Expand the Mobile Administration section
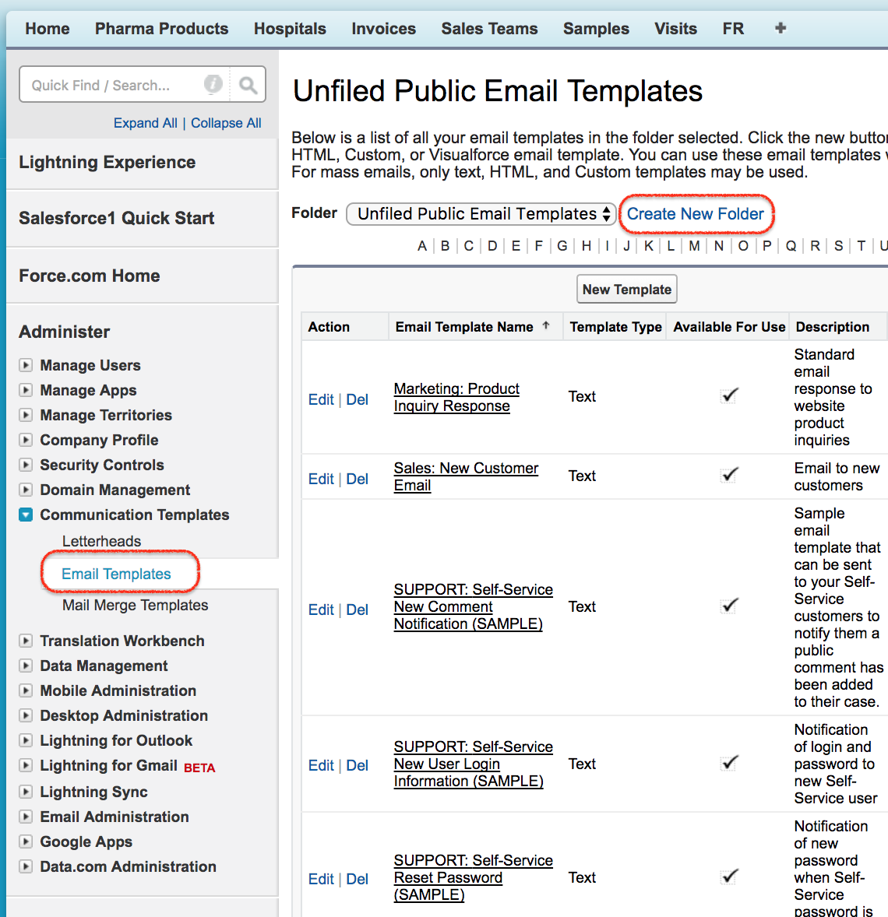 (x=26, y=690)
